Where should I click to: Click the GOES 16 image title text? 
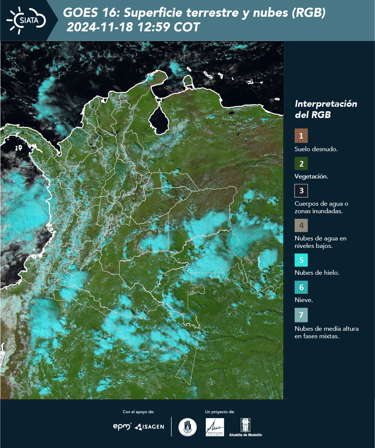[194, 13]
